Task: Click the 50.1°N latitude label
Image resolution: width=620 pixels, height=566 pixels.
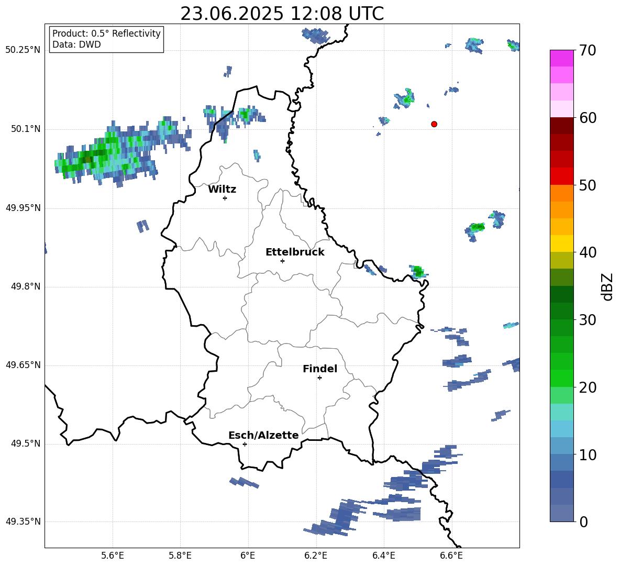Action: coord(26,129)
